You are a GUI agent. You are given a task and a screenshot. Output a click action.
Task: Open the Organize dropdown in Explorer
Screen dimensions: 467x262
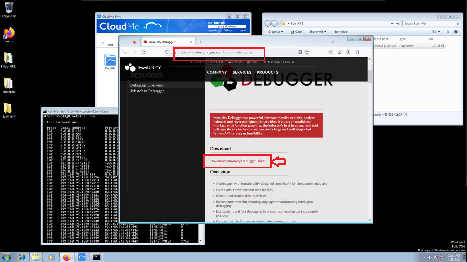click(276, 32)
